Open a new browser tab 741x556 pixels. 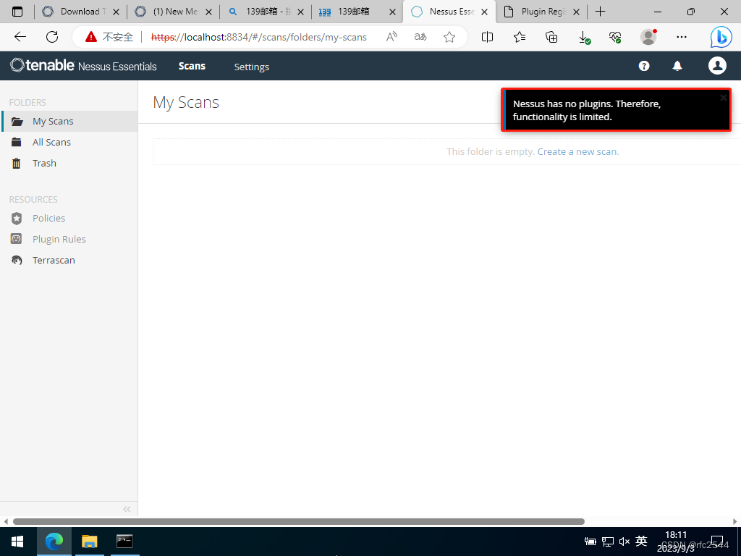600,12
